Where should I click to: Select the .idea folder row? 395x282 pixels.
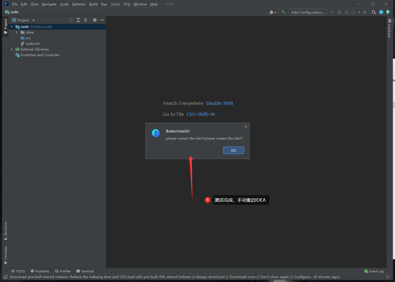click(x=57, y=32)
